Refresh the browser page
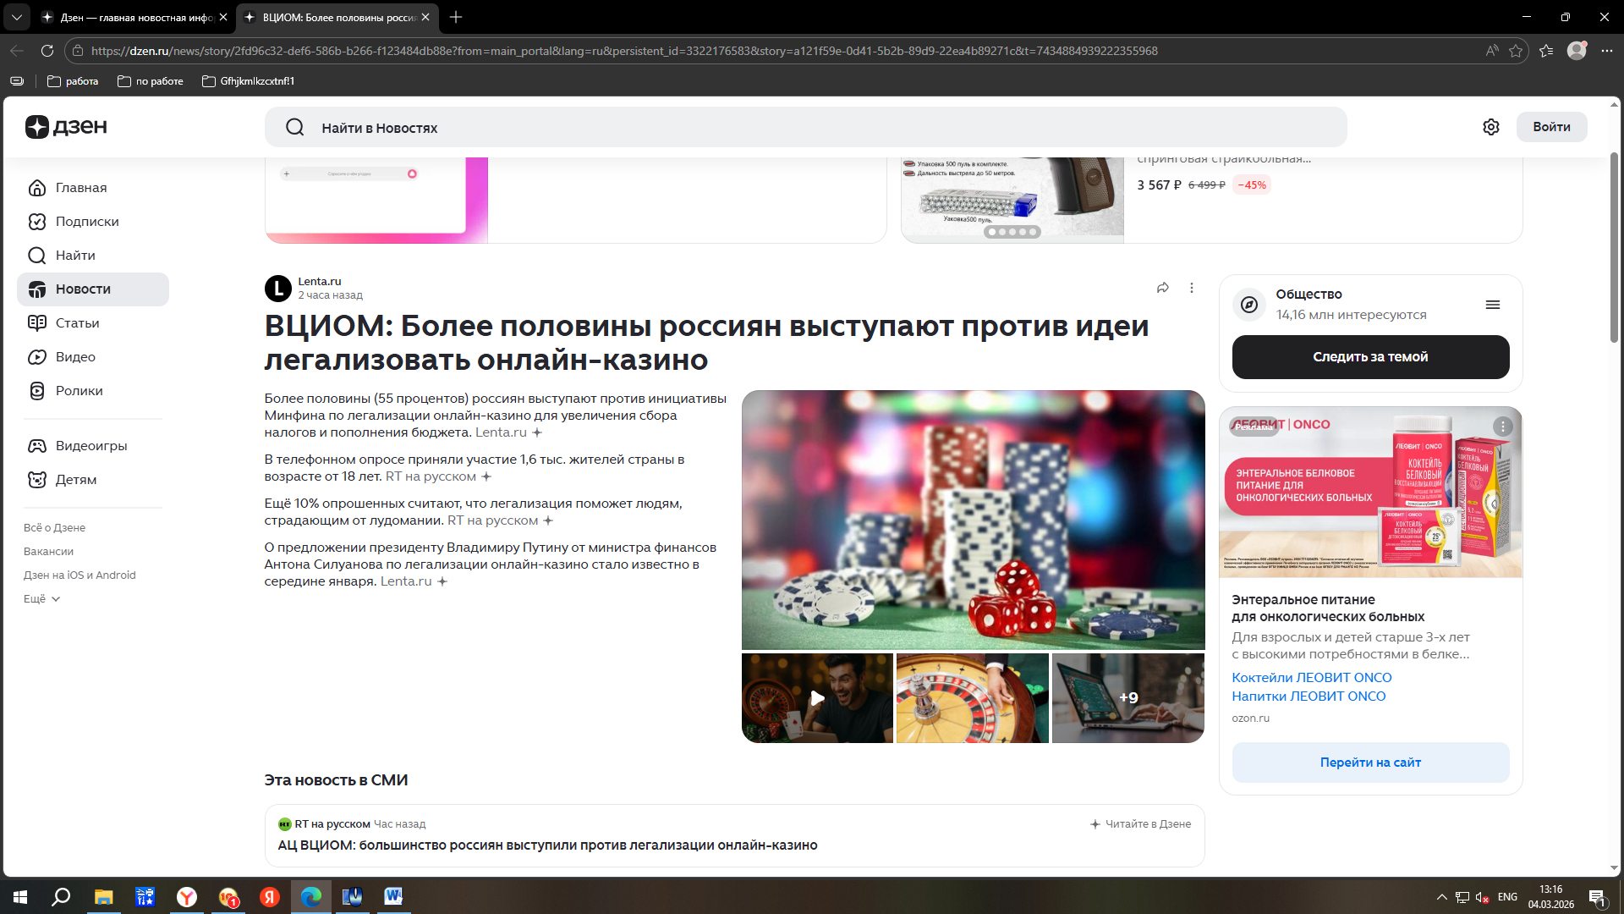 [x=47, y=51]
